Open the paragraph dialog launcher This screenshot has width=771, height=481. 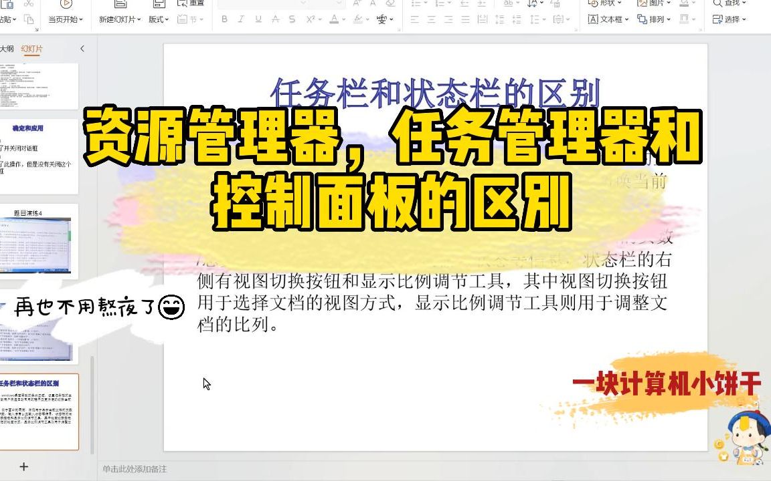576,30
